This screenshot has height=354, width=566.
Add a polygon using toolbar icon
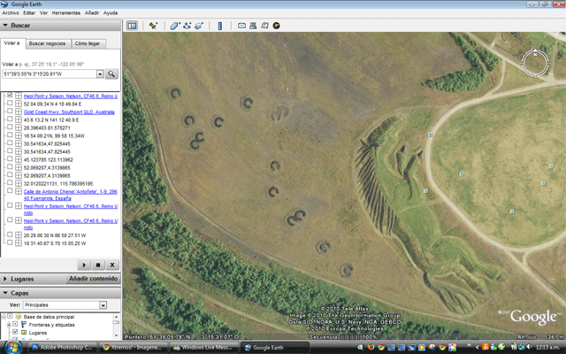(x=175, y=26)
